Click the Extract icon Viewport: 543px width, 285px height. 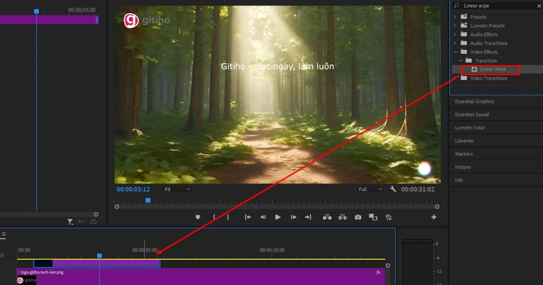coord(343,217)
